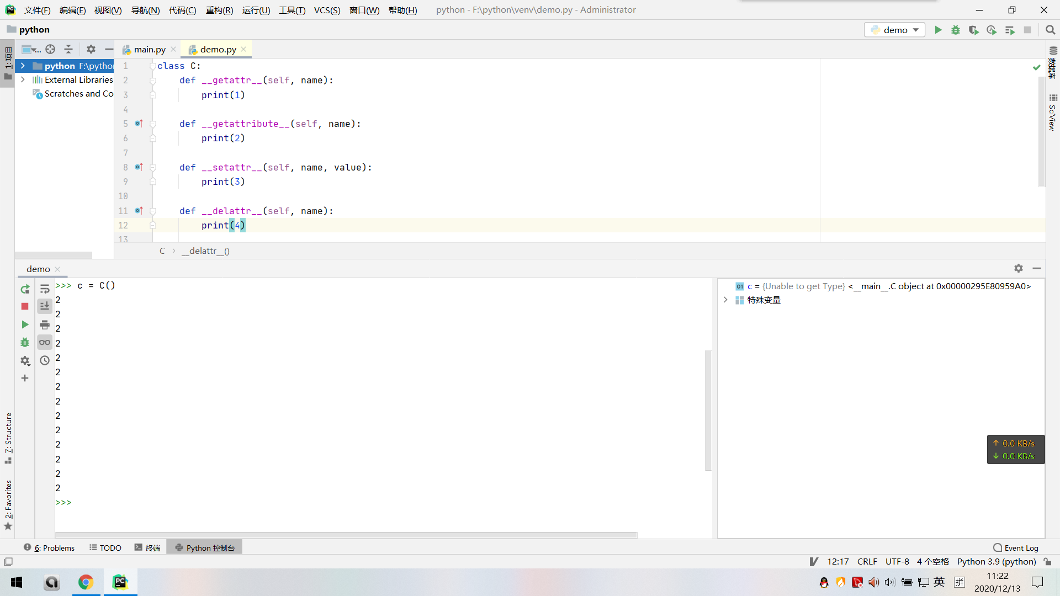Collapse all in project panel
The height and width of the screenshot is (596, 1060).
click(68, 49)
